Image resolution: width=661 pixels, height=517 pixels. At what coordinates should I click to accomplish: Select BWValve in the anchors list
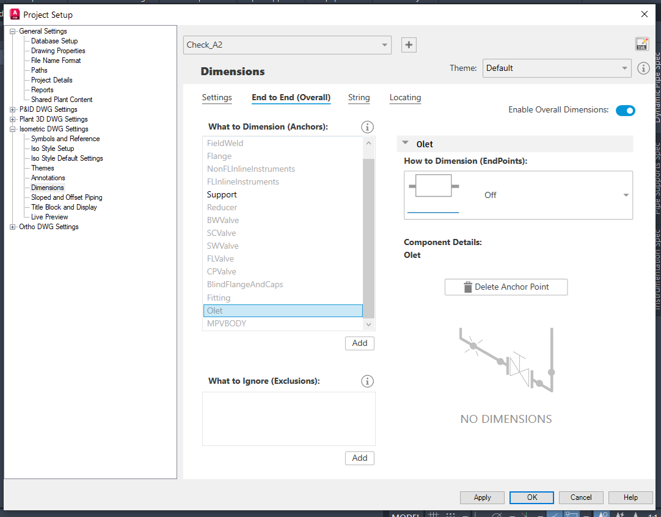(282, 221)
